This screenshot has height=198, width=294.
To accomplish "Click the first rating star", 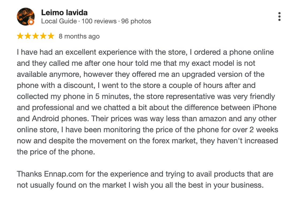I will click(20, 36).
